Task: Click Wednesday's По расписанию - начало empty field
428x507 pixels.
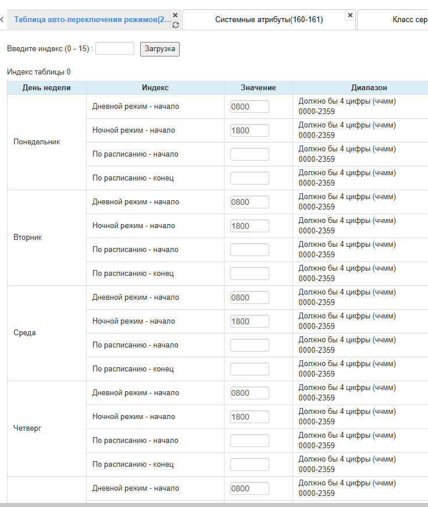Action: (x=249, y=345)
